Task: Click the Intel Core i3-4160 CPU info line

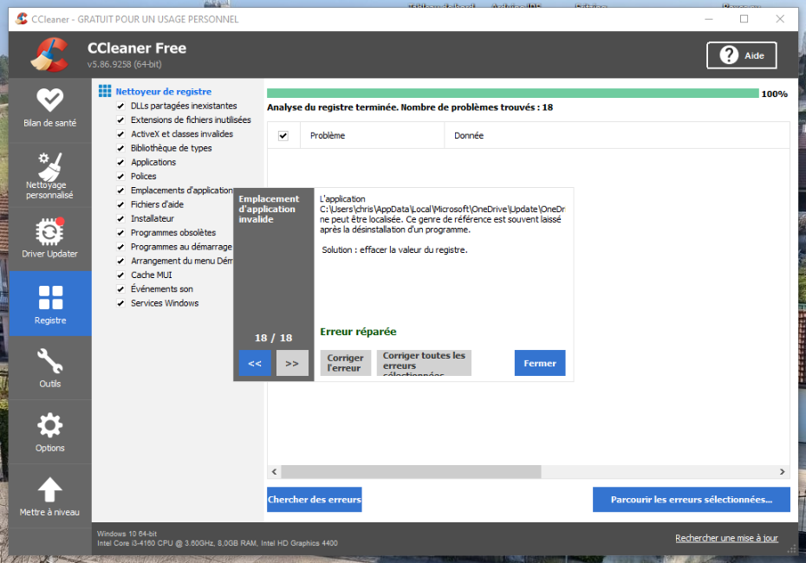Action: click(218, 543)
